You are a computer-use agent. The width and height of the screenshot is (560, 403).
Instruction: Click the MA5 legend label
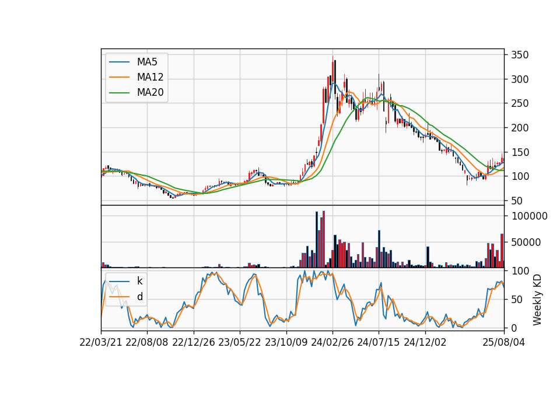[147, 62]
